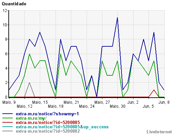Click the gray line swatch in legend

7,131
